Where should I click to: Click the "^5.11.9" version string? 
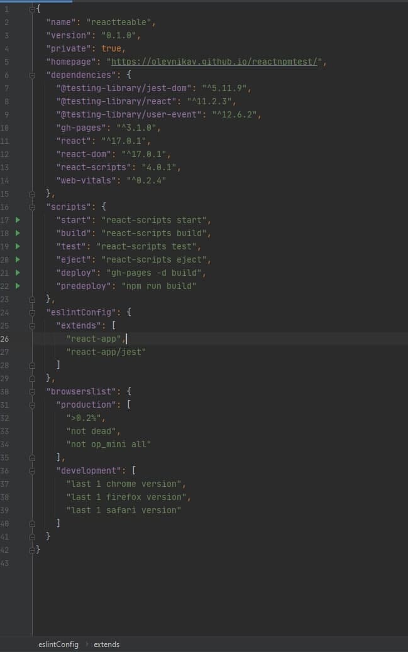coord(225,88)
